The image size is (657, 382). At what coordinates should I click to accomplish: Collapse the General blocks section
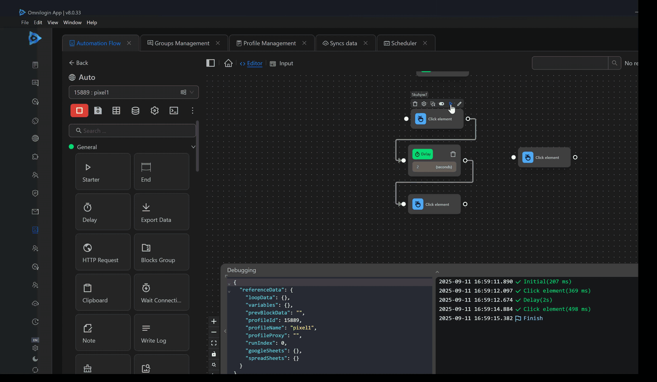(x=193, y=147)
